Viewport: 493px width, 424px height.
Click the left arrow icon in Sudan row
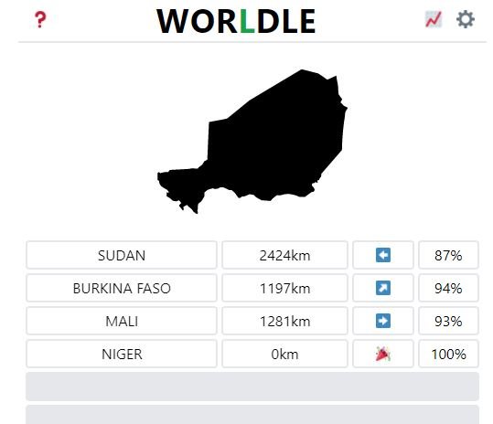coord(383,255)
